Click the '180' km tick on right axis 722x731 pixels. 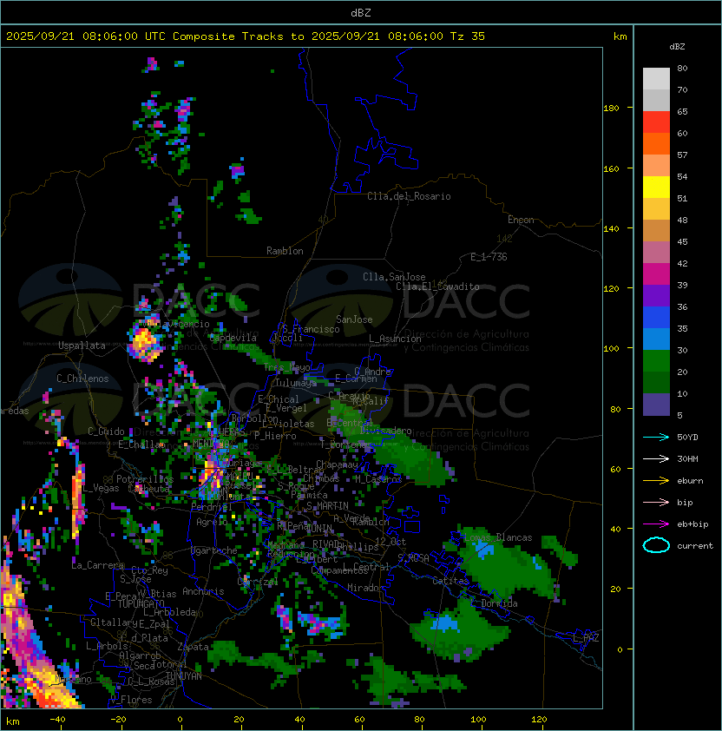click(611, 109)
